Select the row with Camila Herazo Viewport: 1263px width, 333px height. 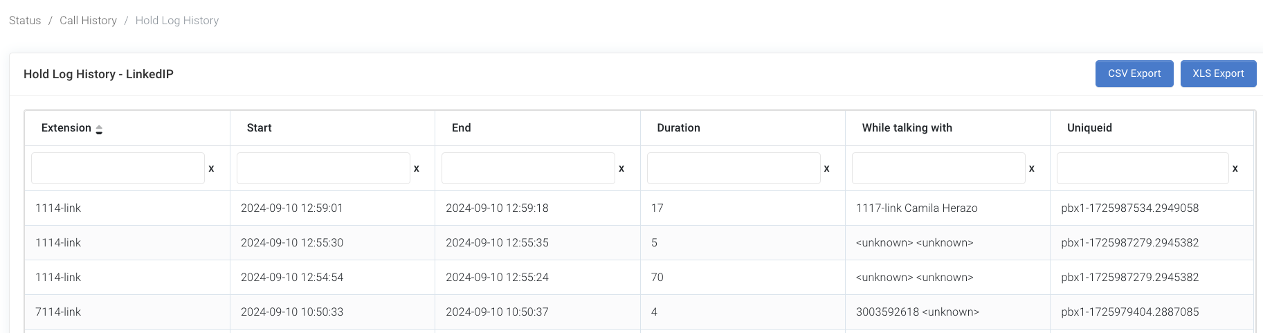click(x=639, y=208)
